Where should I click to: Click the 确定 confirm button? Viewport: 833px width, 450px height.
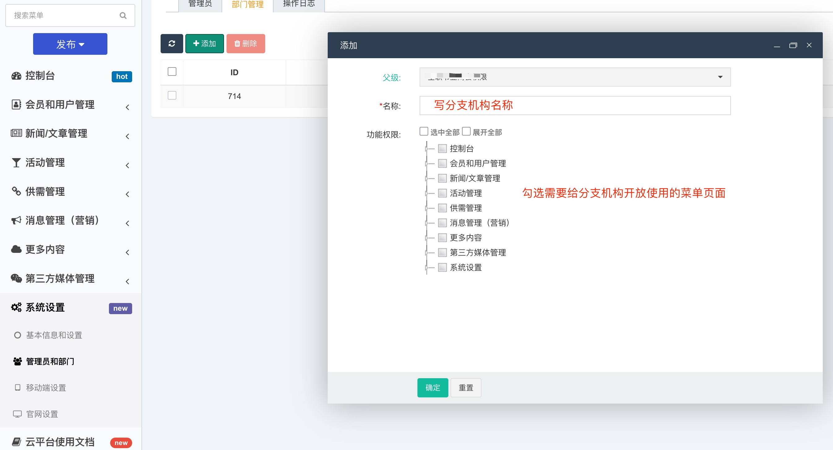(x=432, y=387)
